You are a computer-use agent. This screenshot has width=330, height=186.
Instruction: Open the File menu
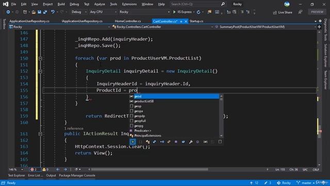pos(14,4)
